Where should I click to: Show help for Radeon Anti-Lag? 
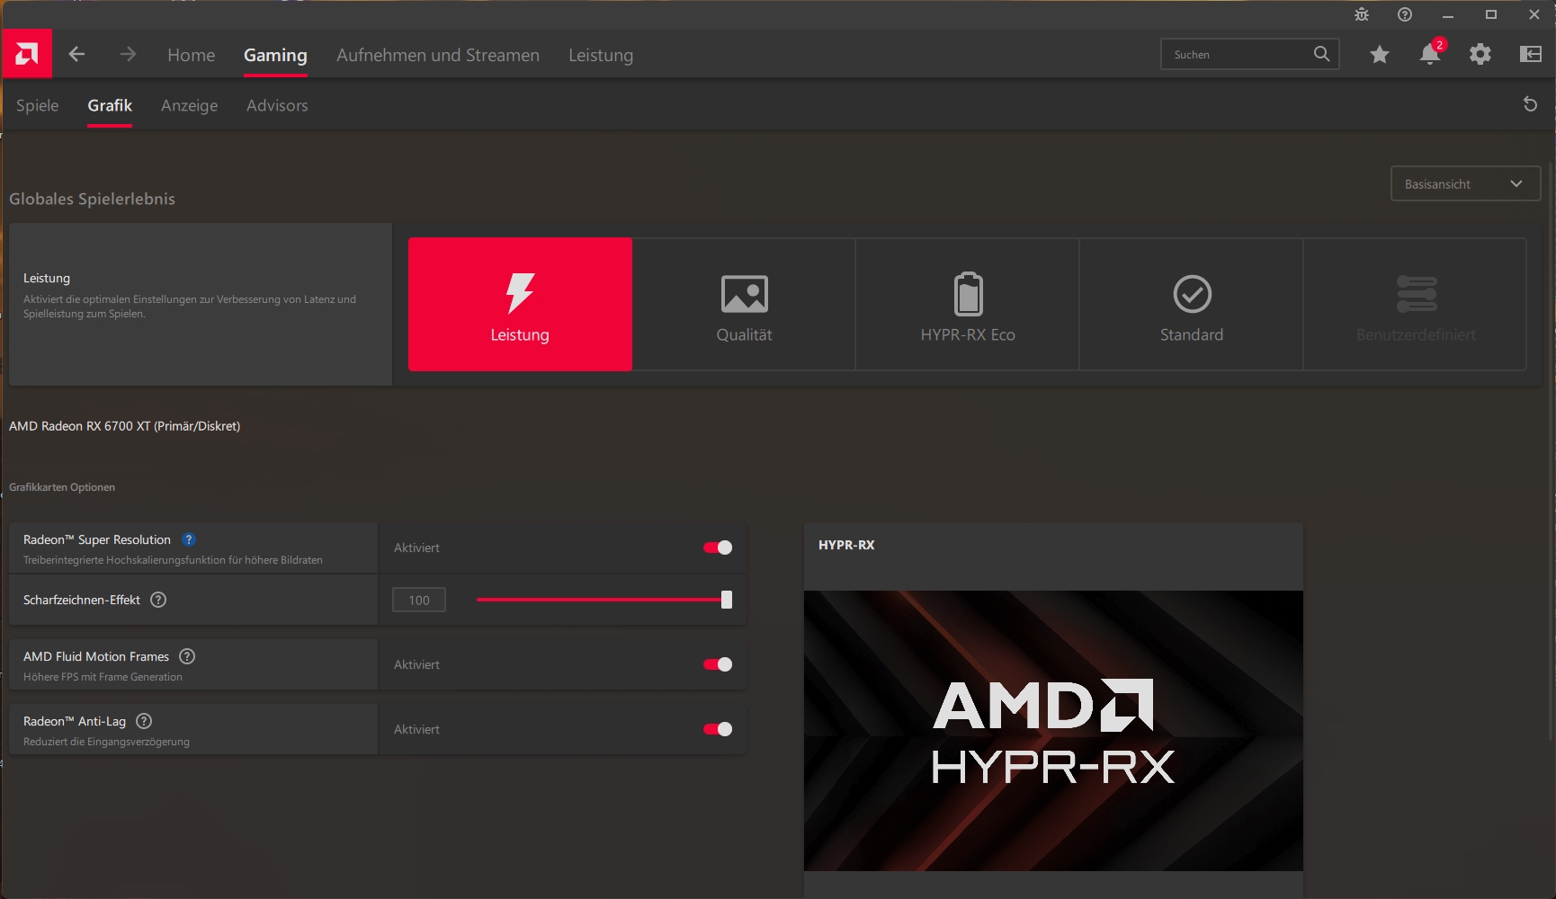(144, 721)
